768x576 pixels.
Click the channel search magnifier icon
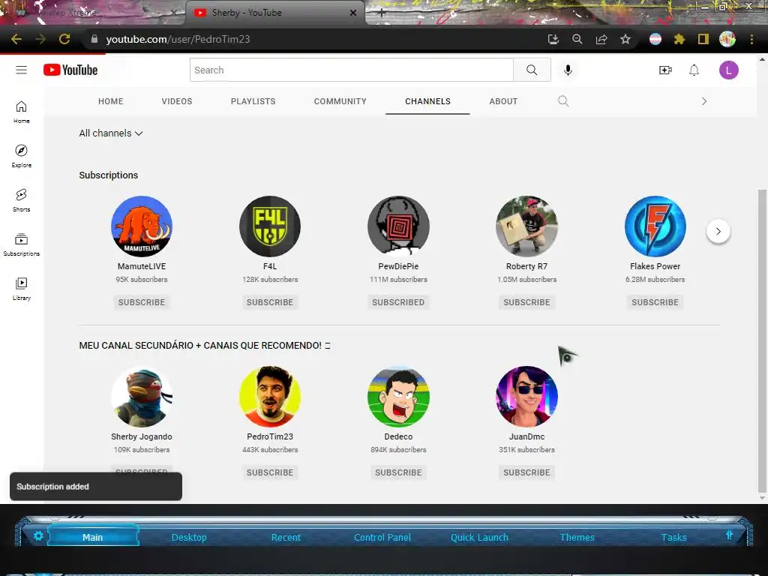pos(563,101)
